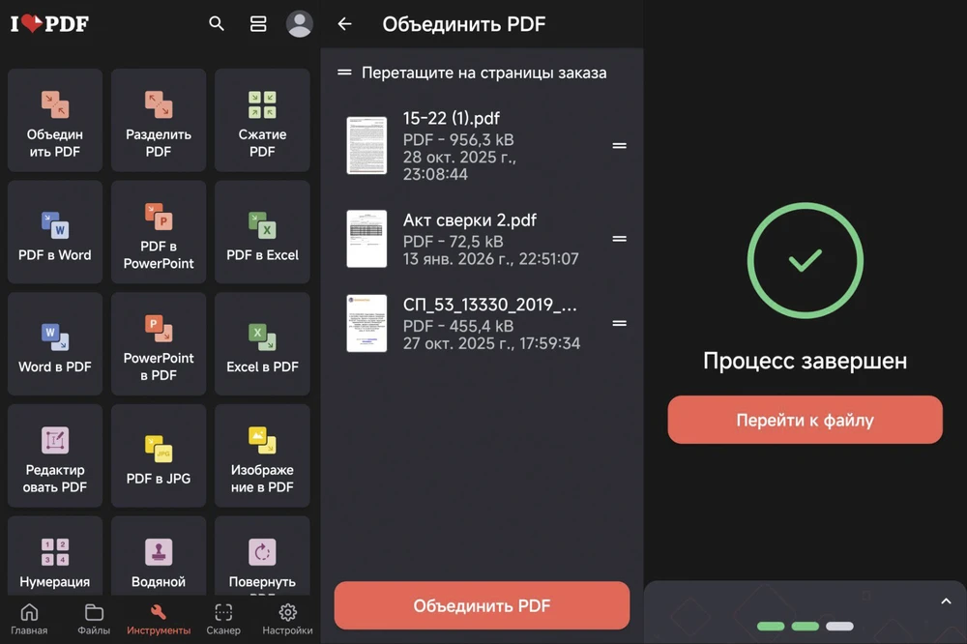Switch to the Сканер tab

(223, 619)
